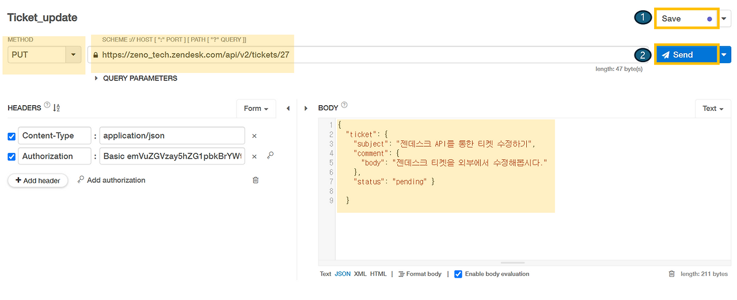Remove the Content-Type header with X
Image resolution: width=737 pixels, height=300 pixels.
[254, 136]
